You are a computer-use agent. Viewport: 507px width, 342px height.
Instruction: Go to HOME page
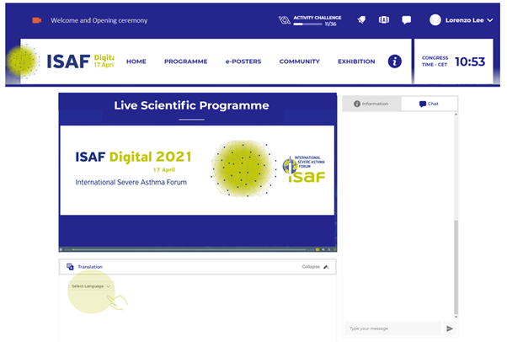(x=136, y=61)
